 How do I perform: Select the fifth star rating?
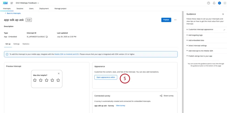58,80
